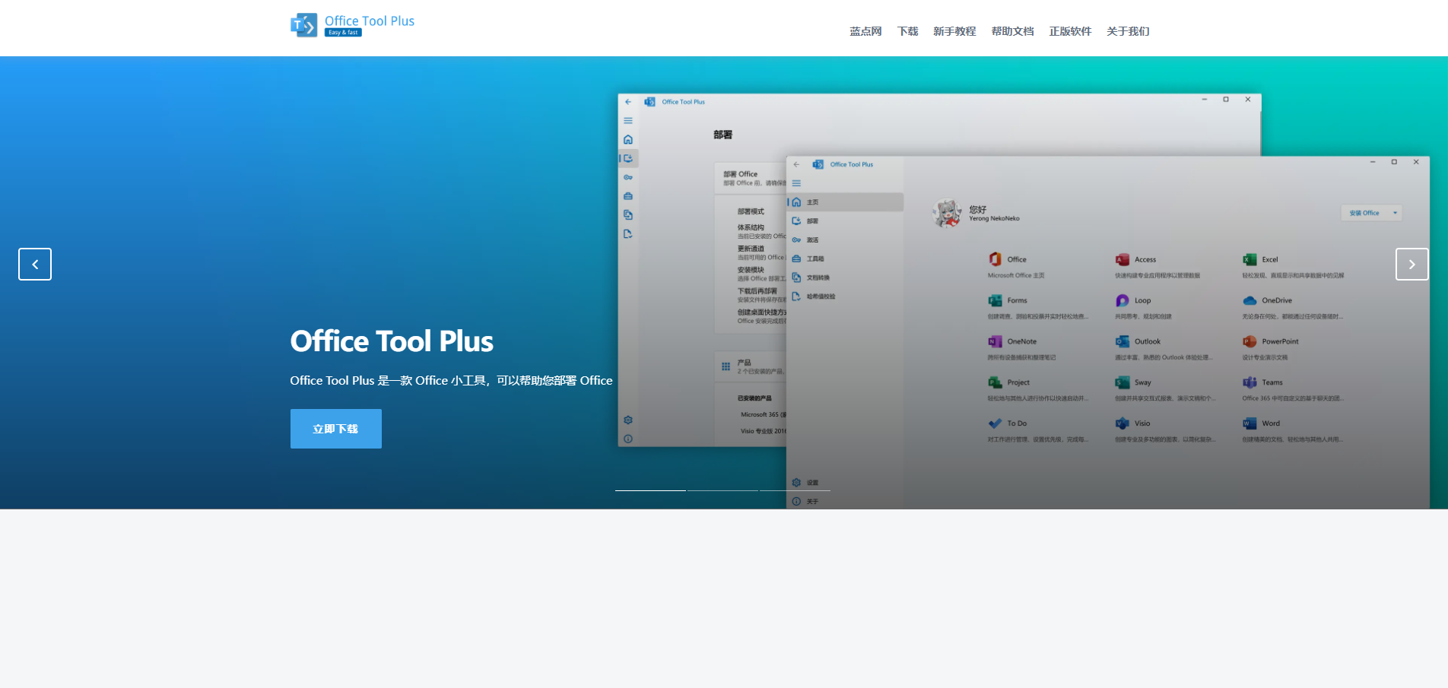Click the home icon in the 部署 window sidebar
The width and height of the screenshot is (1448, 688).
click(628, 140)
